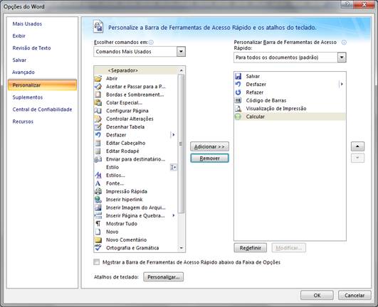Select the Salvar options category
Image resolution: width=378 pixels, height=307 pixels.
[19, 60]
